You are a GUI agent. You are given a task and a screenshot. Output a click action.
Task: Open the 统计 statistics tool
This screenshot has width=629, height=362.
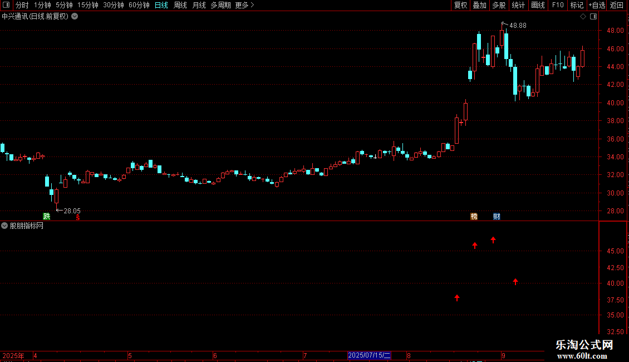(518, 5)
